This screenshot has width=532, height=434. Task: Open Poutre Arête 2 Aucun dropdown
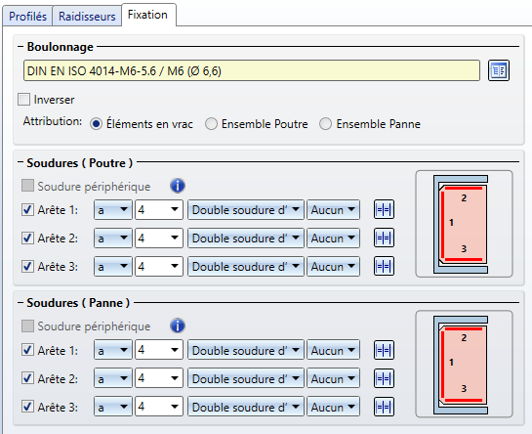(x=333, y=238)
